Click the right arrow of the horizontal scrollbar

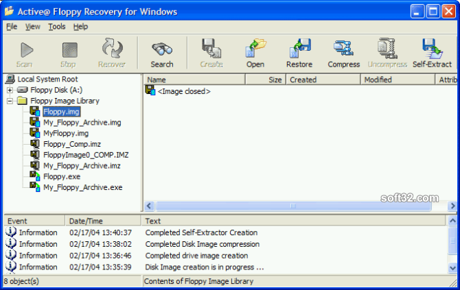[x=452, y=206]
